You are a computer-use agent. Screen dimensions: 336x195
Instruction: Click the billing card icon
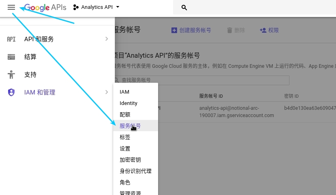[x=11, y=57]
